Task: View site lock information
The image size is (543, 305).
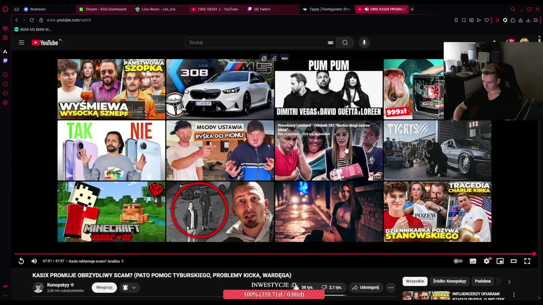Action: click(41, 20)
